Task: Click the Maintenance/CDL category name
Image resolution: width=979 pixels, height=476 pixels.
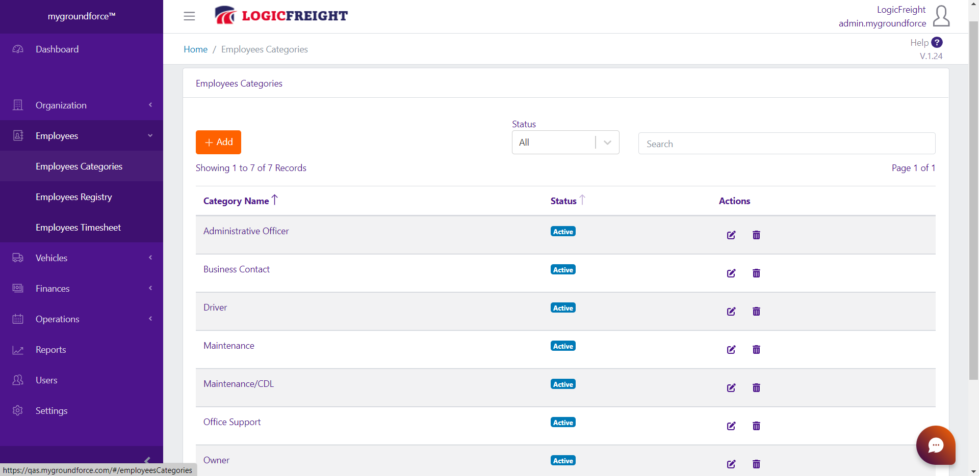Action: click(x=239, y=384)
